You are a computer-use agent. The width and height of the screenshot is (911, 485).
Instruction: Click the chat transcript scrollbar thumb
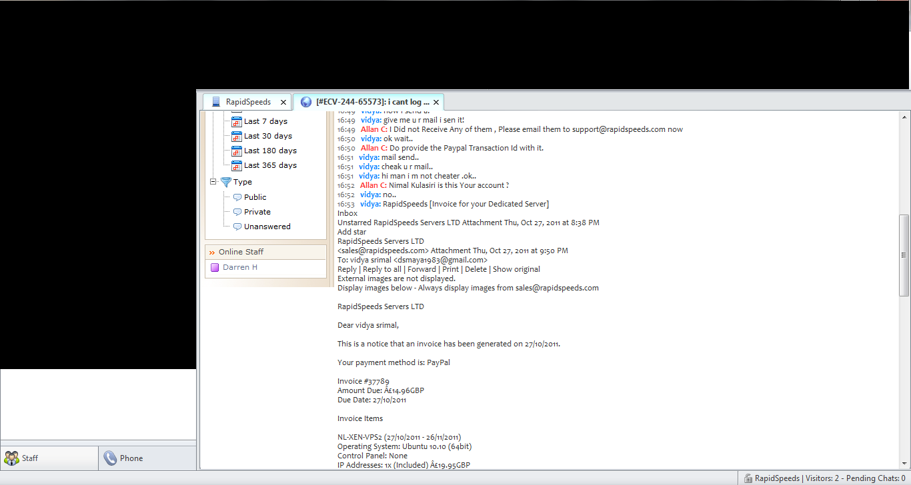904,255
